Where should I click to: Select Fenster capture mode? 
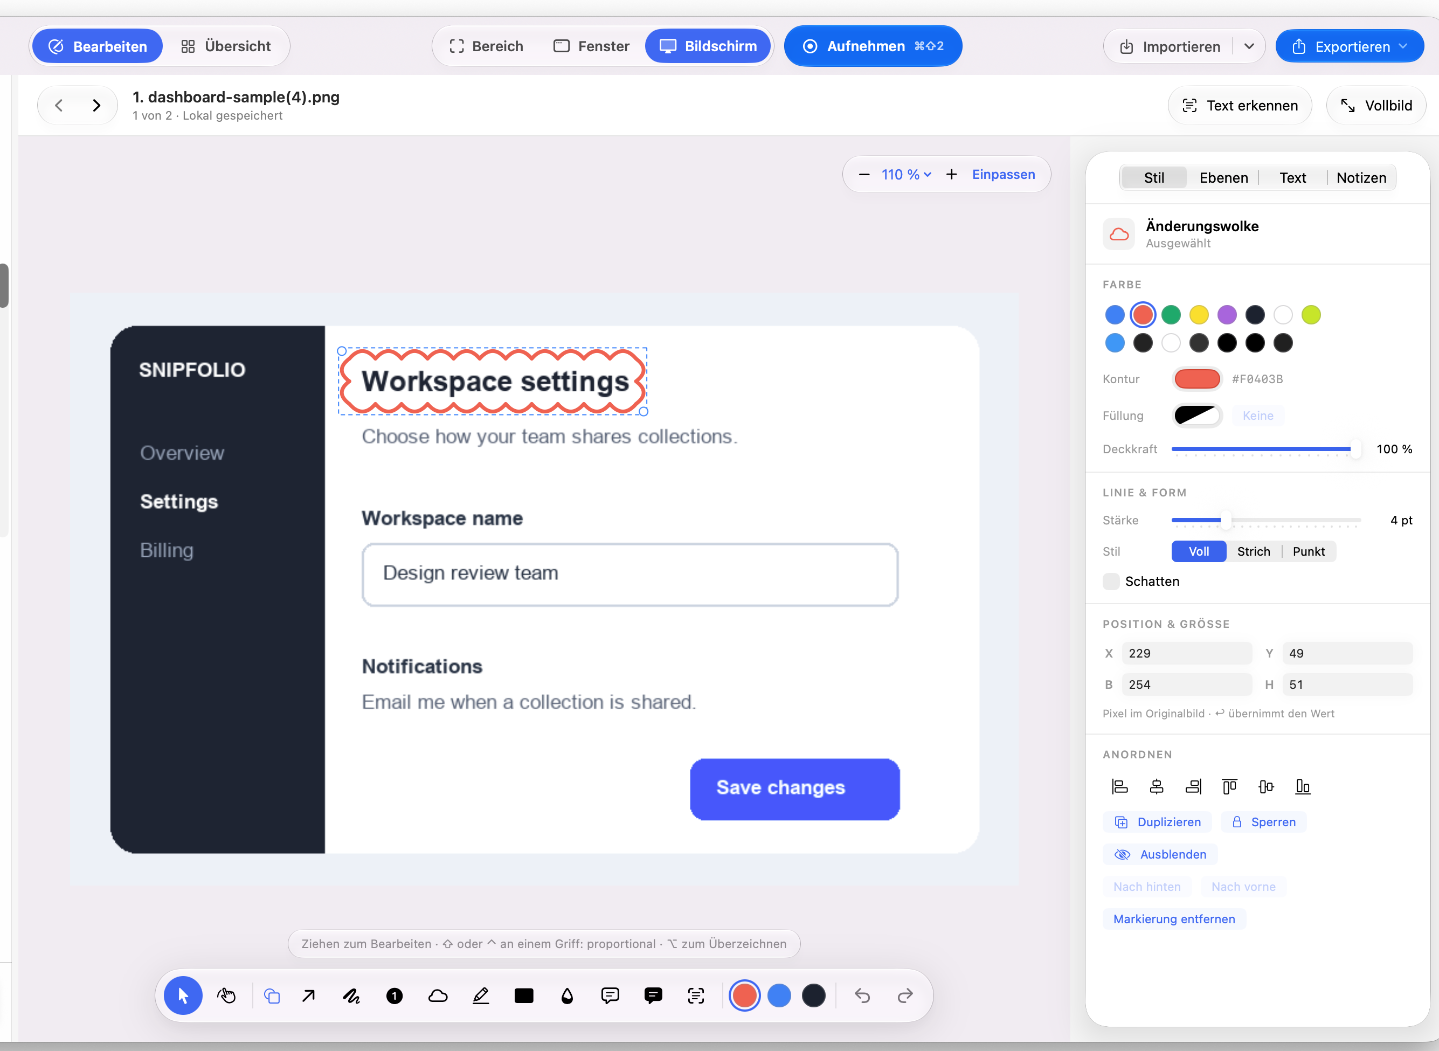(591, 46)
